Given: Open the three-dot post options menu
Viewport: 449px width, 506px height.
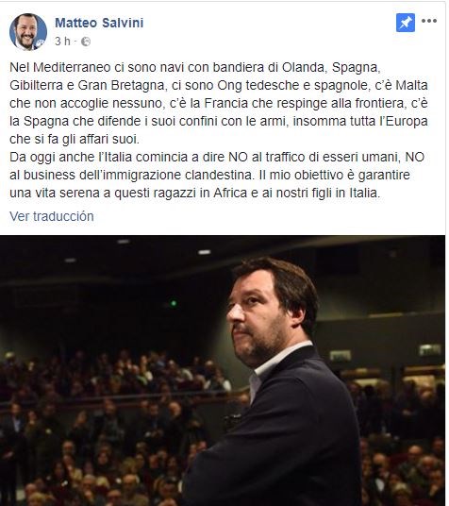Looking at the screenshot, I should (429, 21).
